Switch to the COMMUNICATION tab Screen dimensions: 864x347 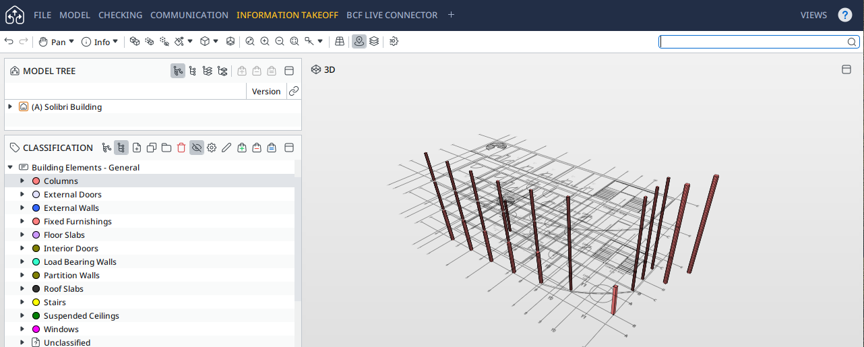[x=189, y=15]
